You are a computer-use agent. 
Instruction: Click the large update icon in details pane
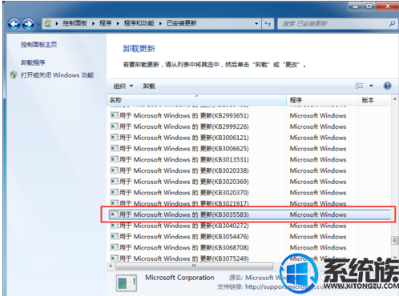click(x=127, y=283)
